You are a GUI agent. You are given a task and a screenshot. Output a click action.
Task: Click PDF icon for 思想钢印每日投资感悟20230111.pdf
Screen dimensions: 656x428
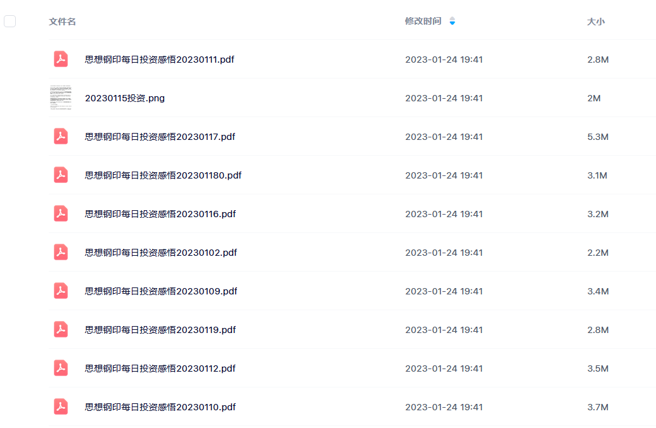click(61, 59)
